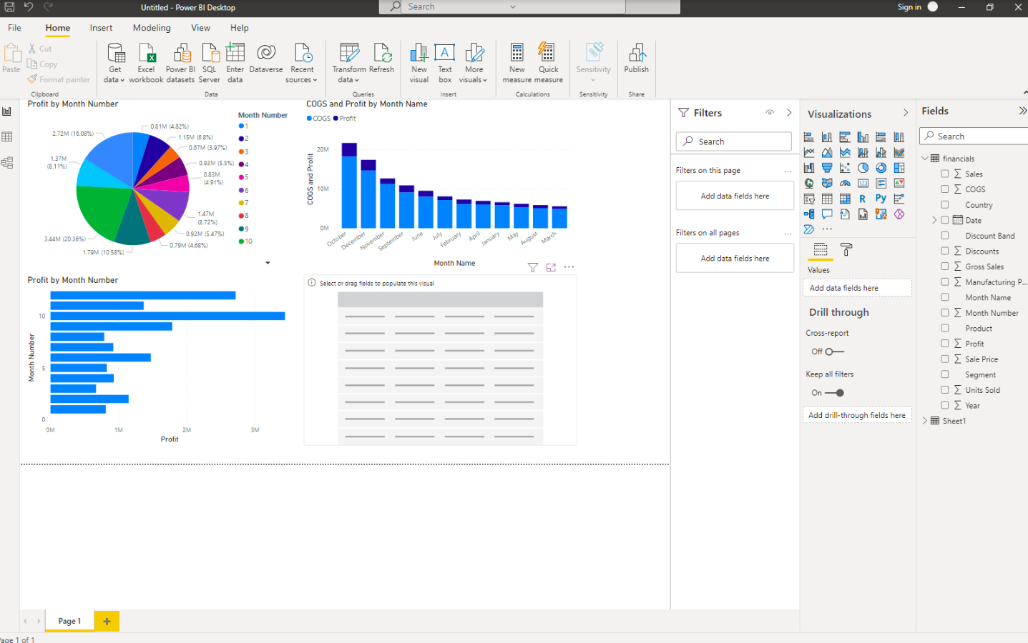Open the Model view in left sidebar
Screen dimensions: 1028x643
pyautogui.click(x=7, y=163)
